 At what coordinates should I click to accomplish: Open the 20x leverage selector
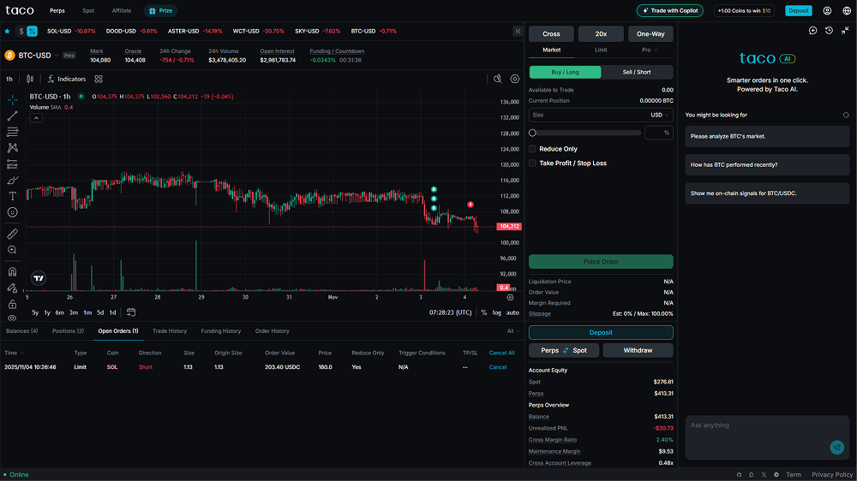[x=601, y=34]
